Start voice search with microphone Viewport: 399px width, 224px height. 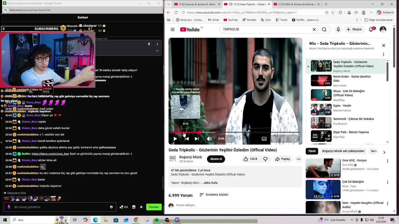point(338,30)
